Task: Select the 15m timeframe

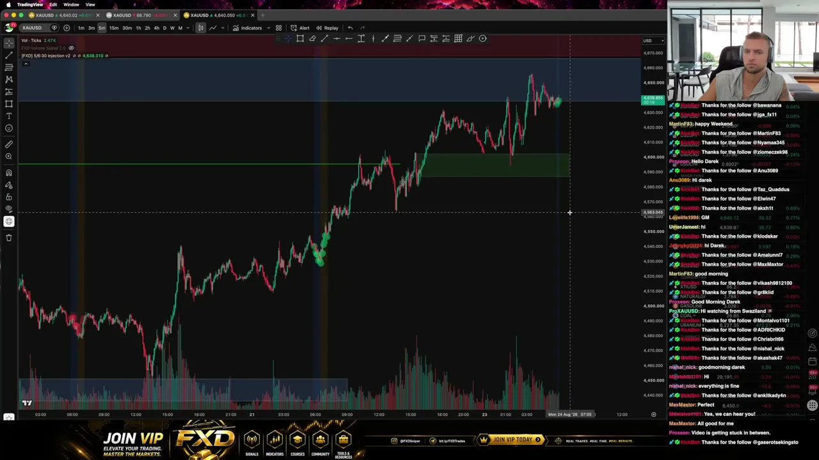Action: 113,28
